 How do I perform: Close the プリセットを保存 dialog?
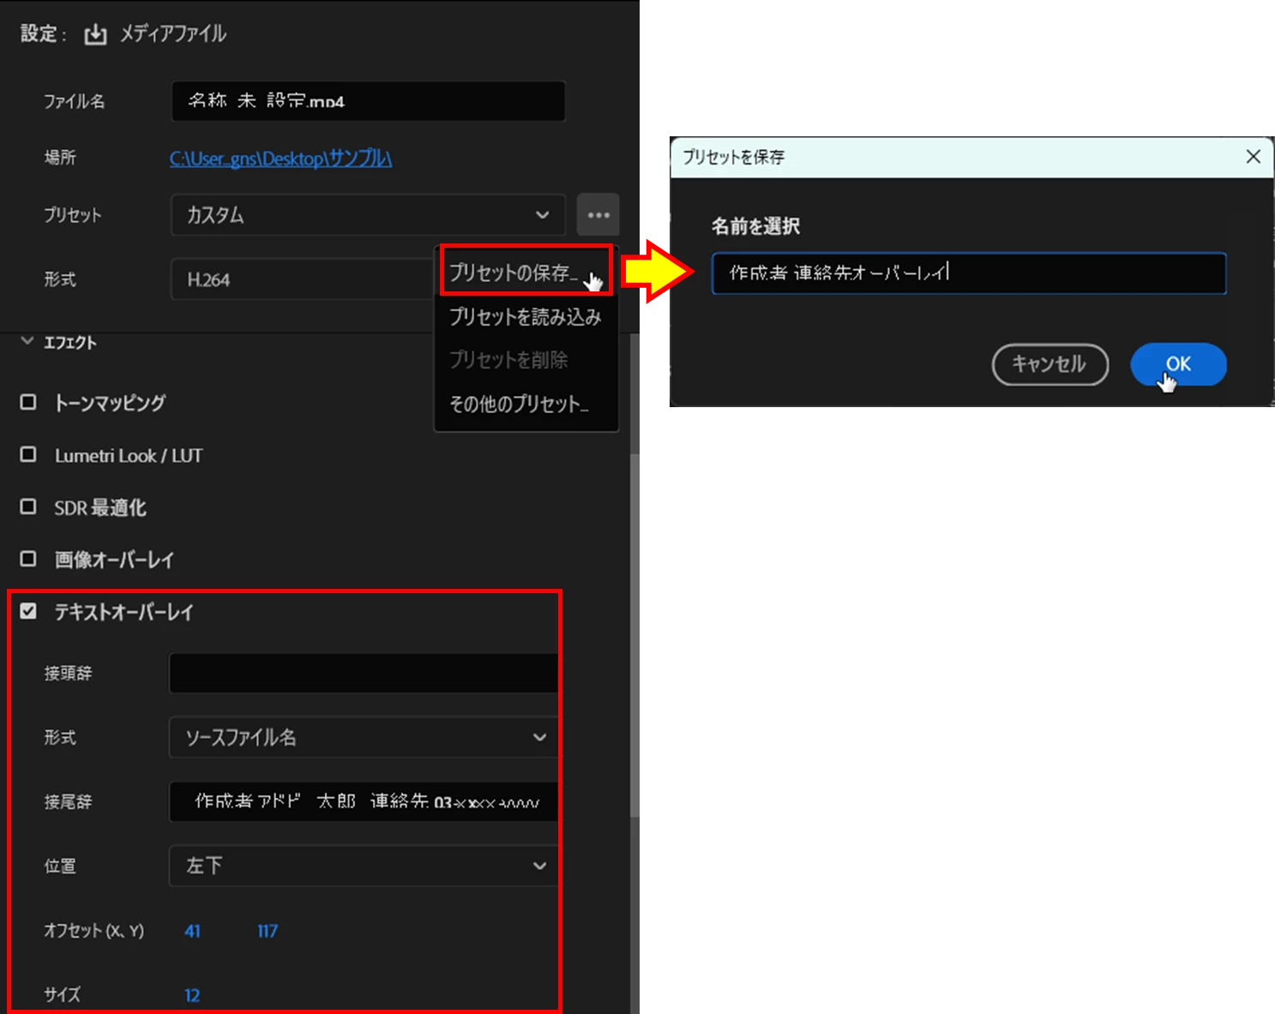[x=1253, y=157]
